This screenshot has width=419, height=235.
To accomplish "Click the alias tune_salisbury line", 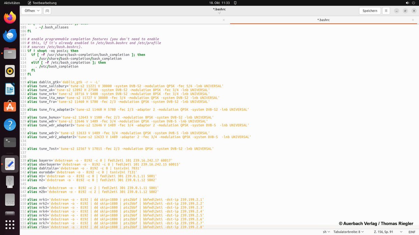I will click(x=125, y=86).
